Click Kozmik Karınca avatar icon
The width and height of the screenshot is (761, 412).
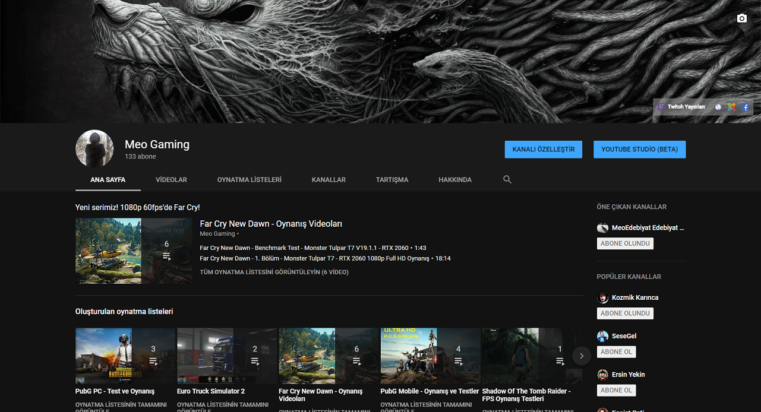(602, 298)
